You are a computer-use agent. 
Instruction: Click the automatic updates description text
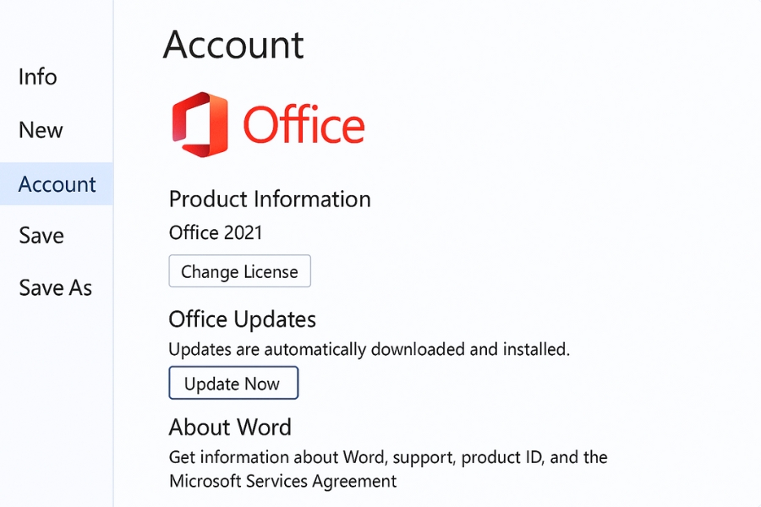click(369, 349)
